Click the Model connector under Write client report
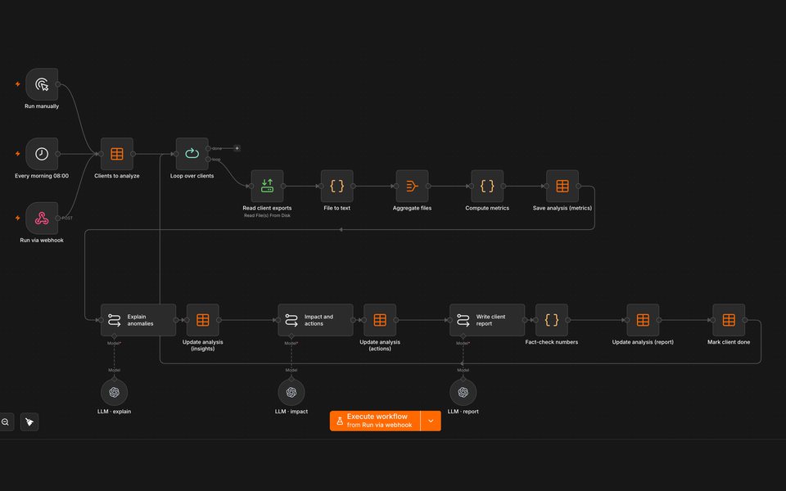The height and width of the screenshot is (491, 786). click(x=463, y=336)
